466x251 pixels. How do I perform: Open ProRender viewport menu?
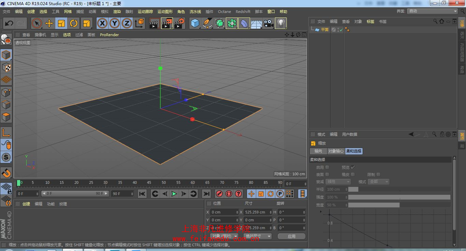pos(109,35)
